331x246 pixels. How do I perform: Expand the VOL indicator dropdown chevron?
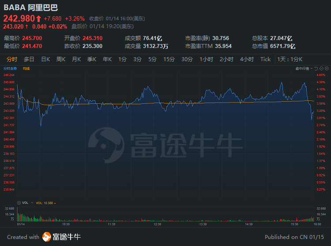32,203
